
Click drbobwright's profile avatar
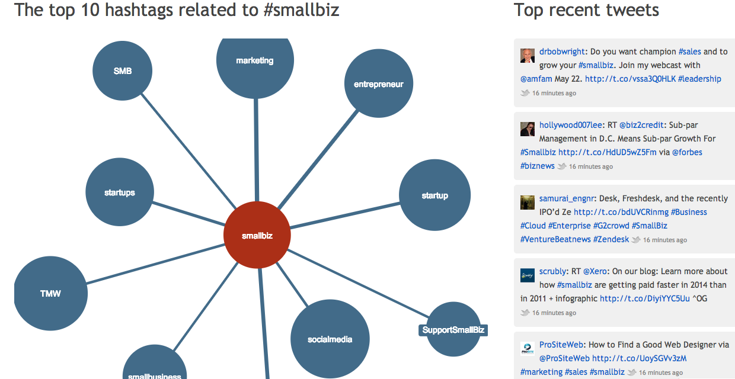(x=528, y=55)
